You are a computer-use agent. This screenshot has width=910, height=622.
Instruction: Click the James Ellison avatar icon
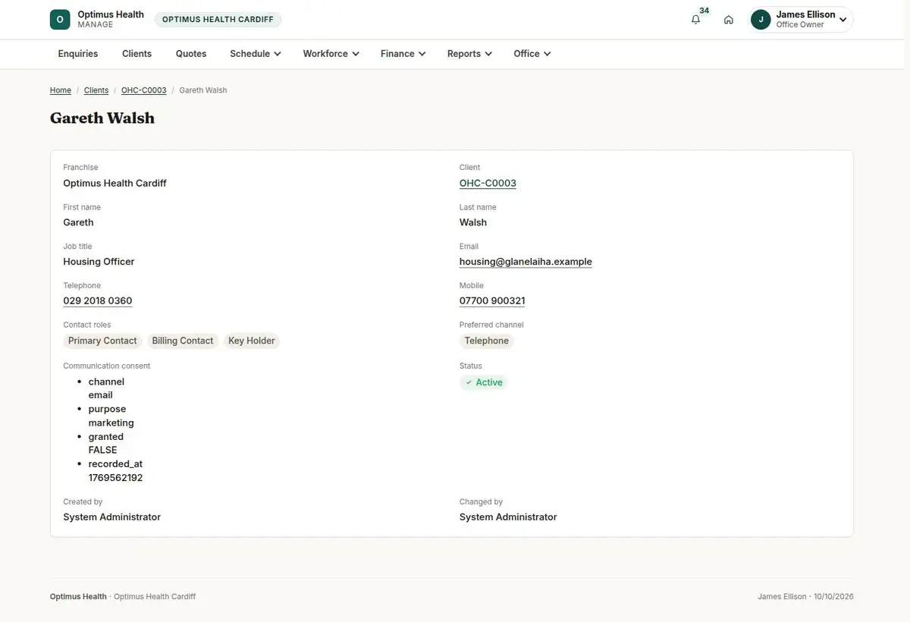[761, 20]
